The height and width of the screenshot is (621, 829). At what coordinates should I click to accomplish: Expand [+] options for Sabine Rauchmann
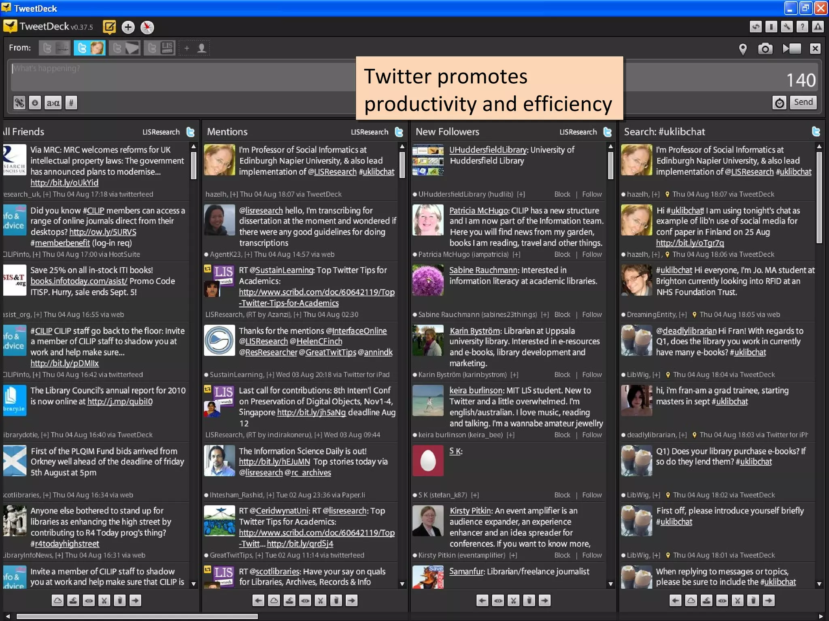pos(545,315)
